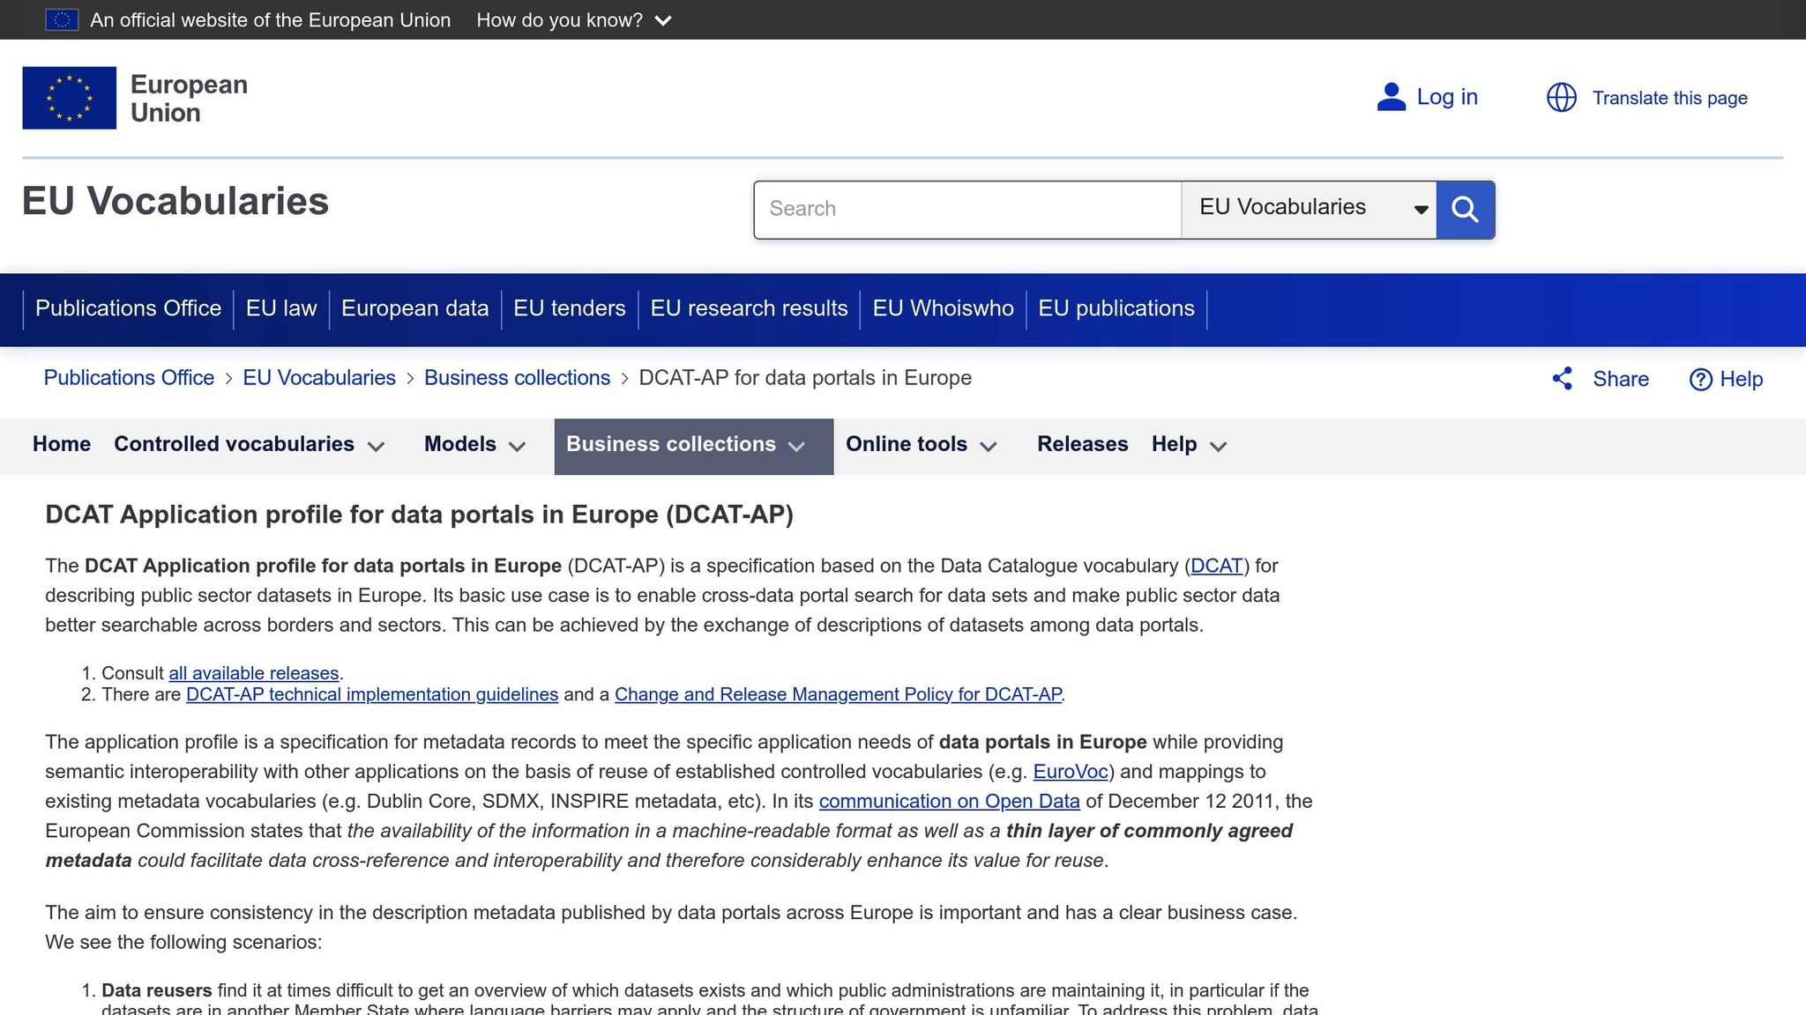The height and width of the screenshot is (1015, 1806).
Task: Click the magnifying glass search button
Action: 1465,210
